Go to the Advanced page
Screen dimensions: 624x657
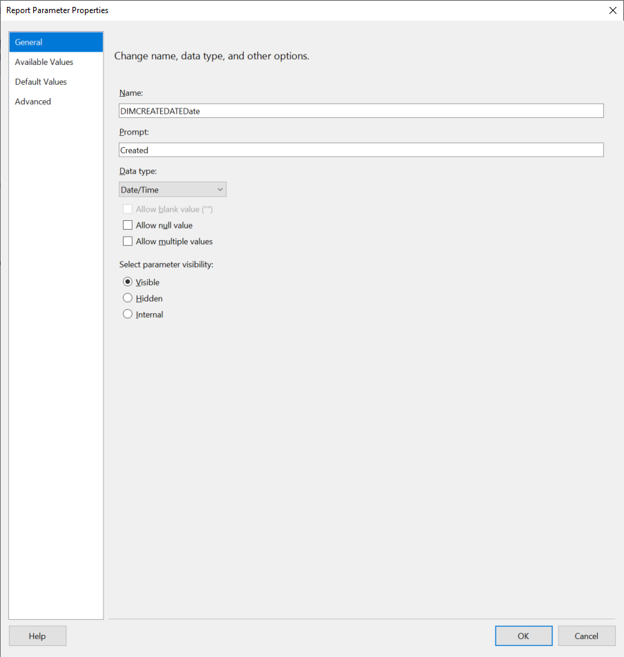point(33,101)
